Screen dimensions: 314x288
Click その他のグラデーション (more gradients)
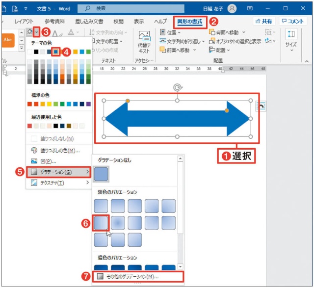point(131,277)
